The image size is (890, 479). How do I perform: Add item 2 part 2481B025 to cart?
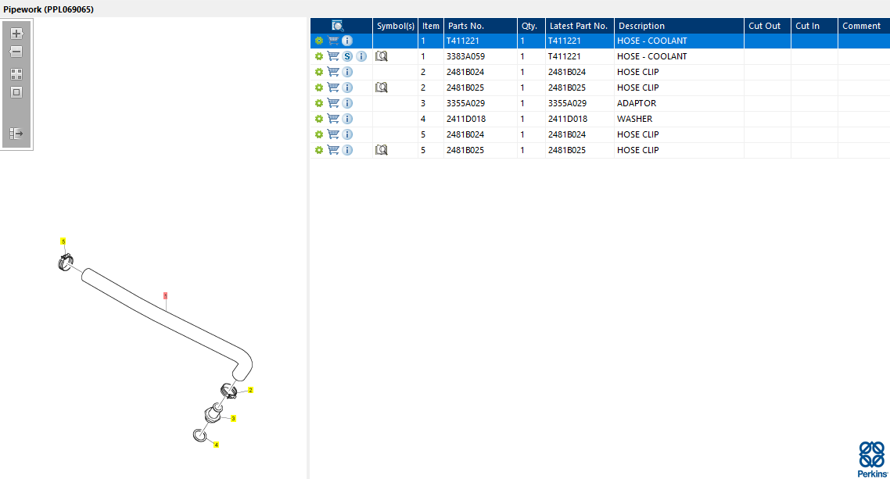coord(333,88)
